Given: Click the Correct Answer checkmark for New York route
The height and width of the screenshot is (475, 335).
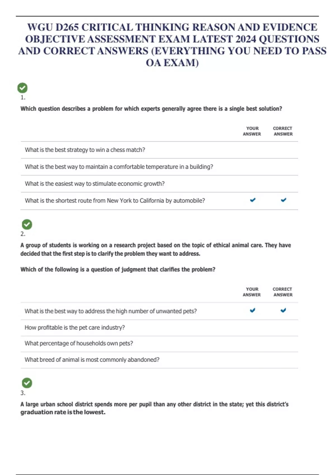Looking at the screenshot, I should (283, 200).
